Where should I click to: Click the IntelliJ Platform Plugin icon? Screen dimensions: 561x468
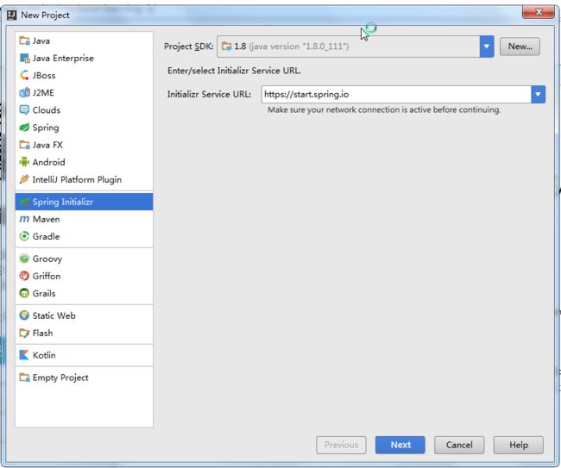coord(24,179)
